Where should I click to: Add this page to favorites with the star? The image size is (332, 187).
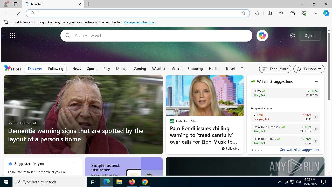pyautogui.click(x=243, y=13)
